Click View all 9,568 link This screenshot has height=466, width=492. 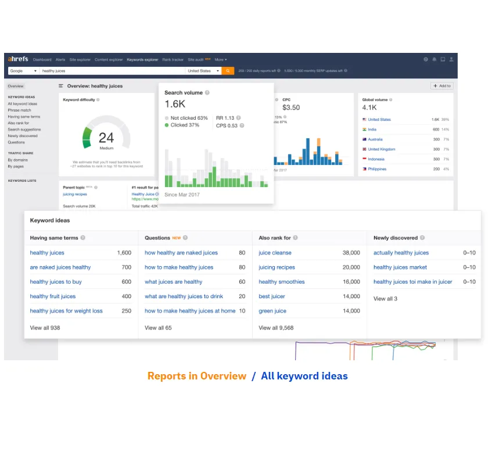point(276,328)
